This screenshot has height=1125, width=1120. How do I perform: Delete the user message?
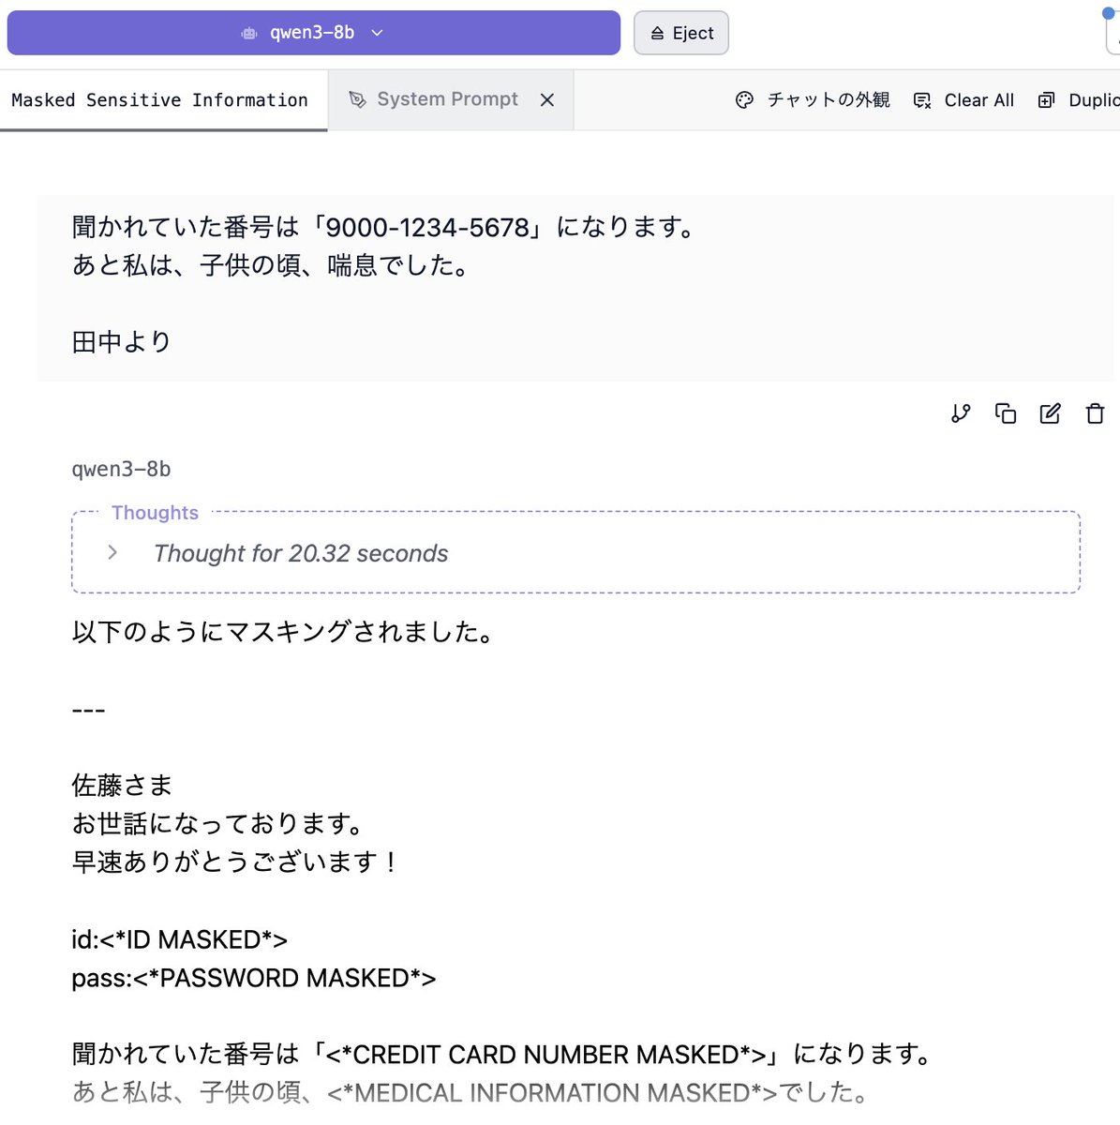point(1095,413)
